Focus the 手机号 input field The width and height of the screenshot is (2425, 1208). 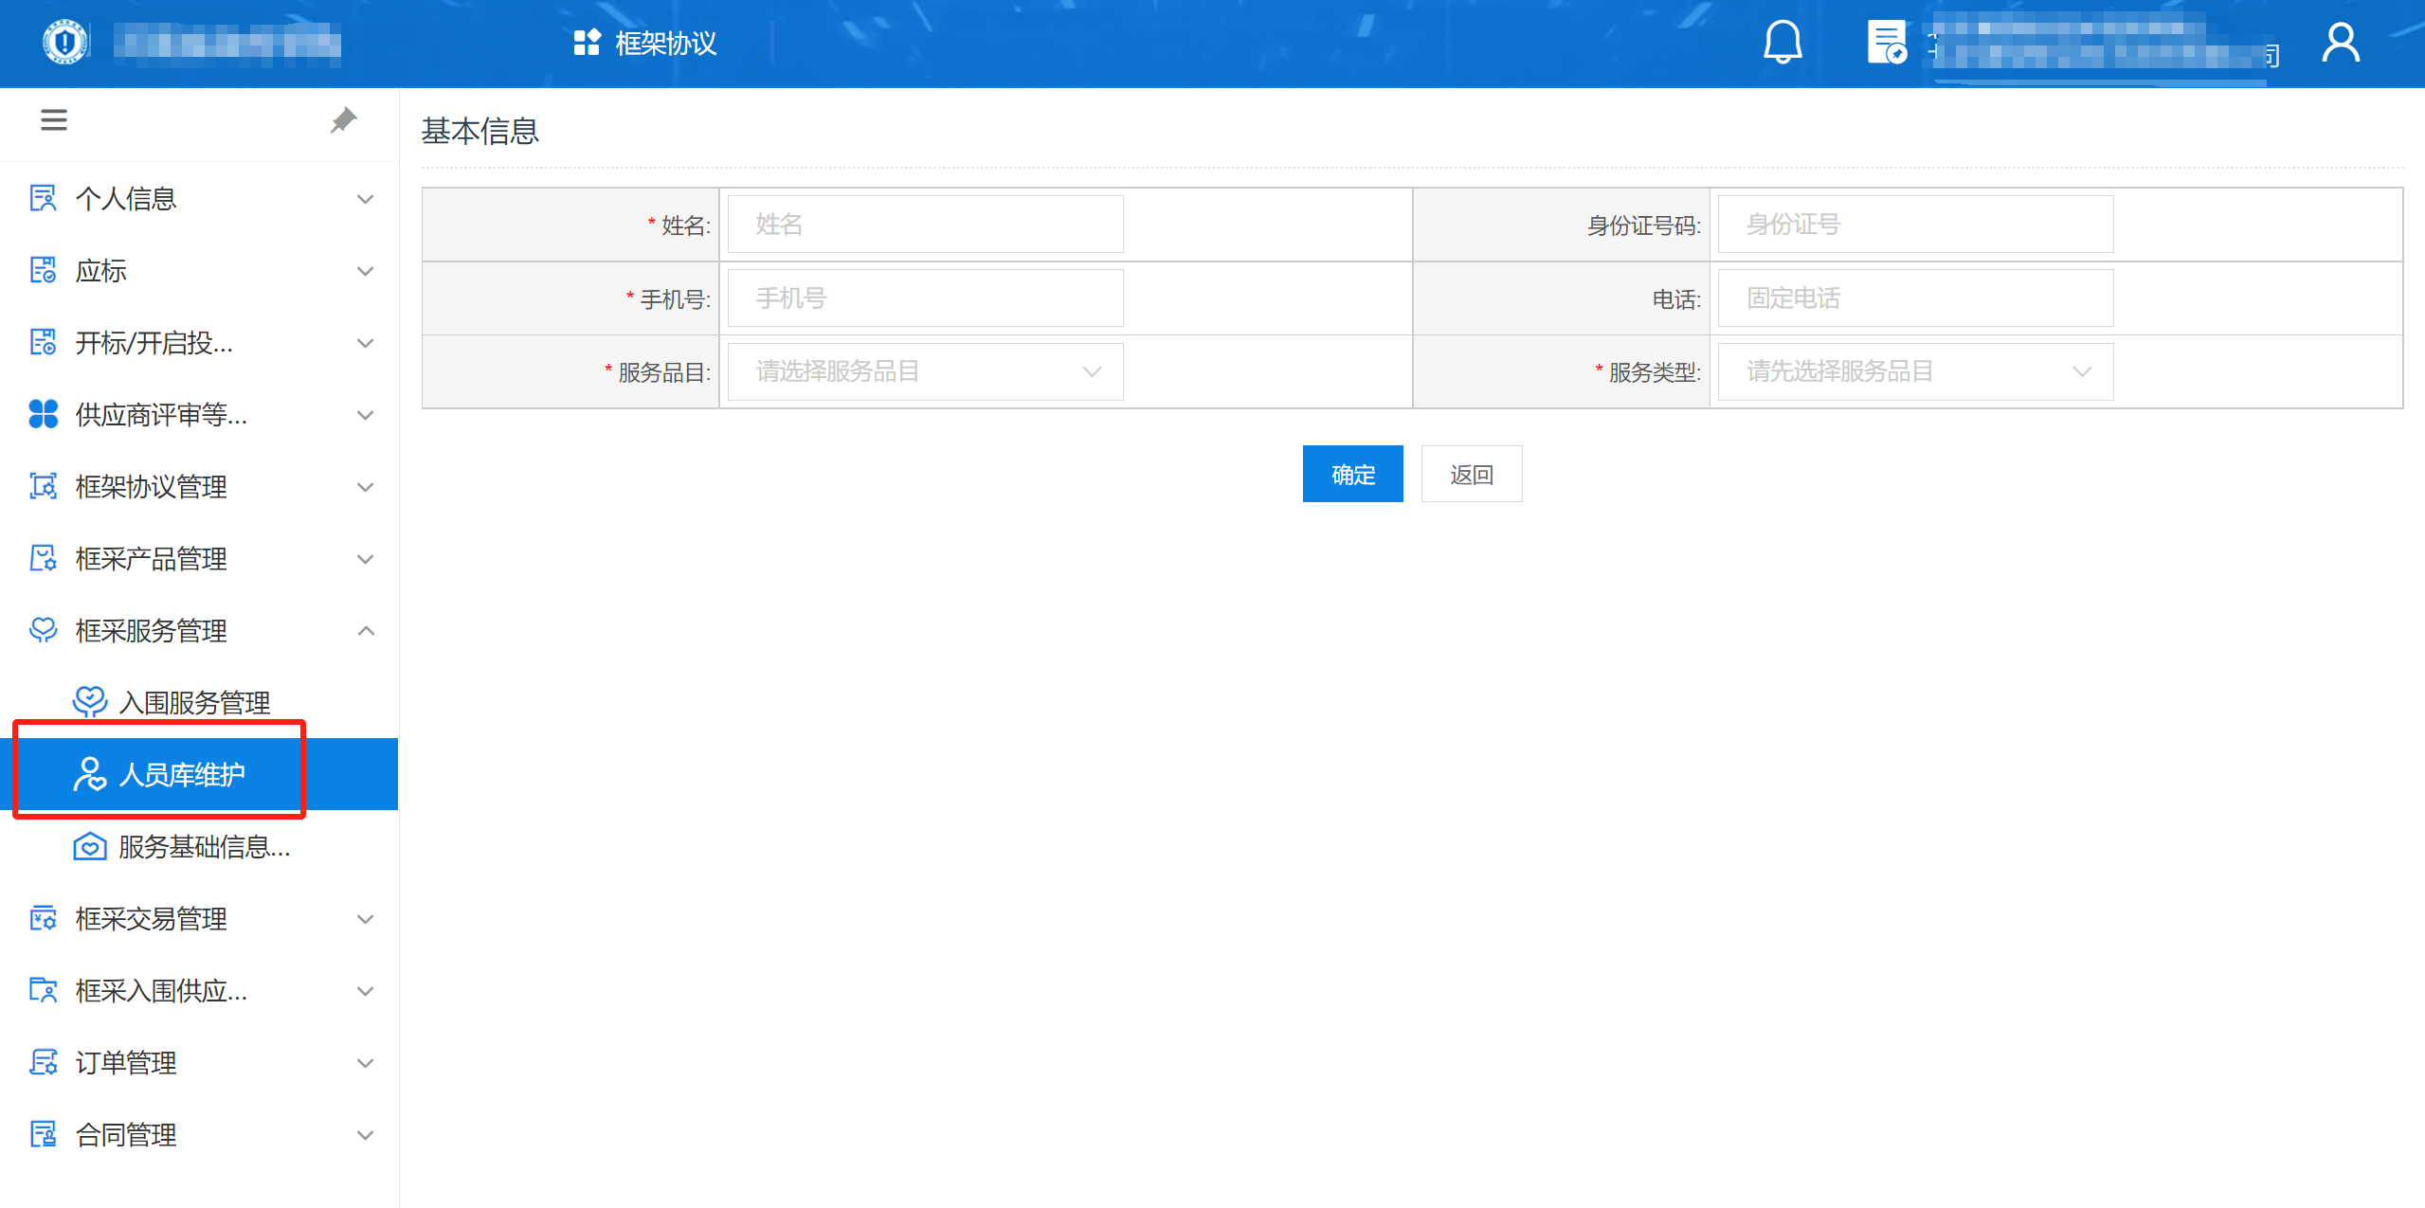[x=925, y=297]
